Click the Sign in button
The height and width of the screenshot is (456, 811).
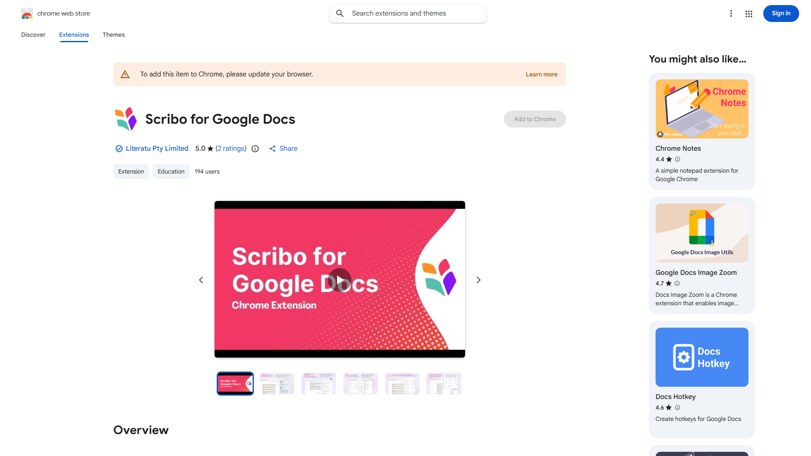(x=781, y=14)
